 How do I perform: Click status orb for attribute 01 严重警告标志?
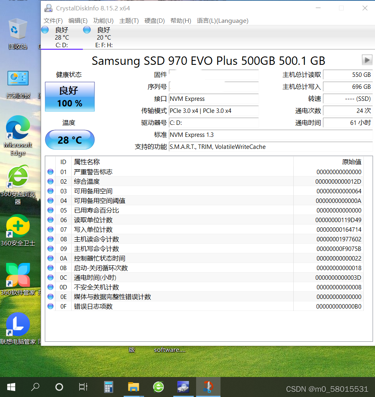50,172
